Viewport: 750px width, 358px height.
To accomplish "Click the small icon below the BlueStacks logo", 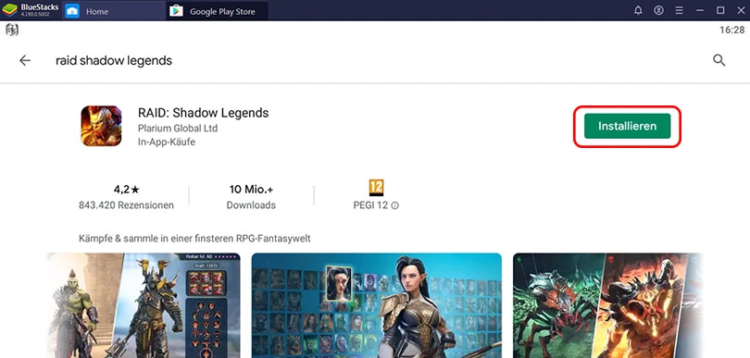I will click(x=12, y=31).
